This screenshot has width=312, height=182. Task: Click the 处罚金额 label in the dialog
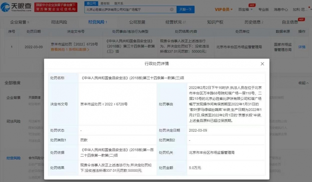tap(166, 168)
